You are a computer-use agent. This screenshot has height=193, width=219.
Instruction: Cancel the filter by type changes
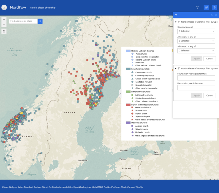210,59
